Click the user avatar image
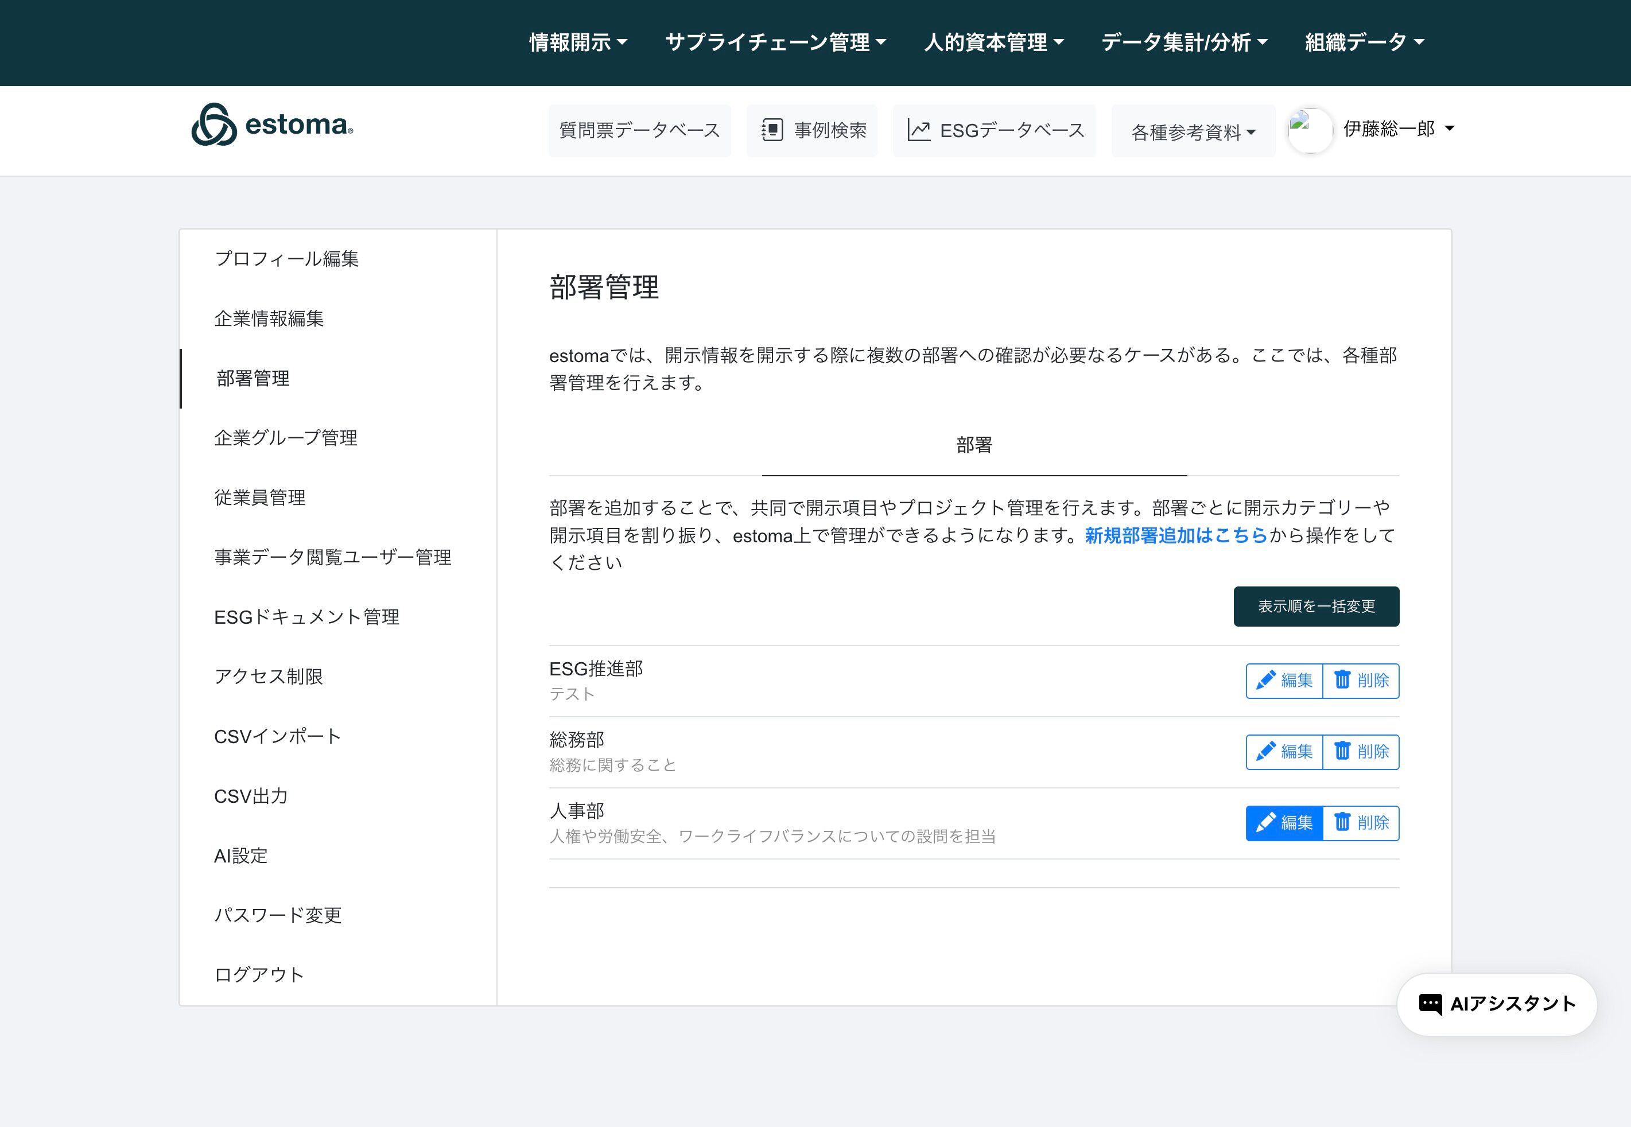This screenshot has width=1631, height=1127. coord(1310,130)
